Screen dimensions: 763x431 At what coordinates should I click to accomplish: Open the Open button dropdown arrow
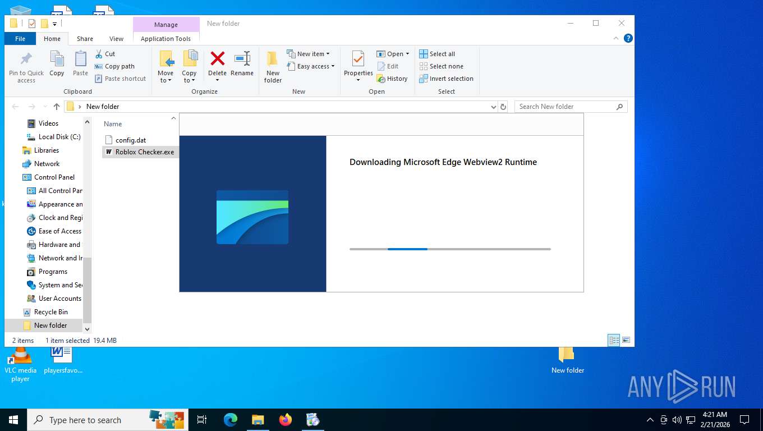(x=407, y=54)
